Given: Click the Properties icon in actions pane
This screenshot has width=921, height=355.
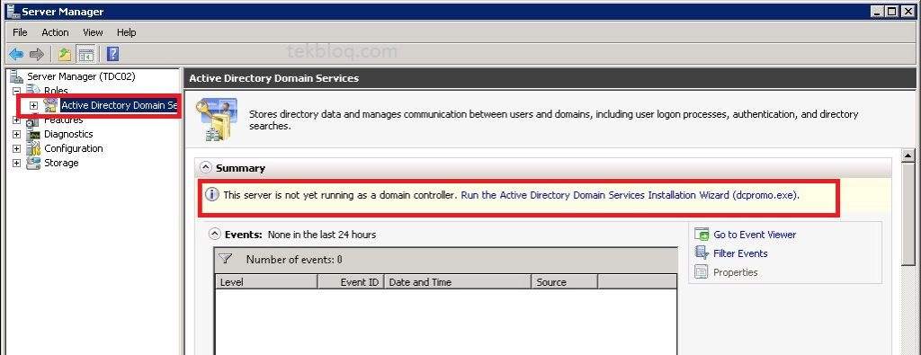Looking at the screenshot, I should point(702,272).
